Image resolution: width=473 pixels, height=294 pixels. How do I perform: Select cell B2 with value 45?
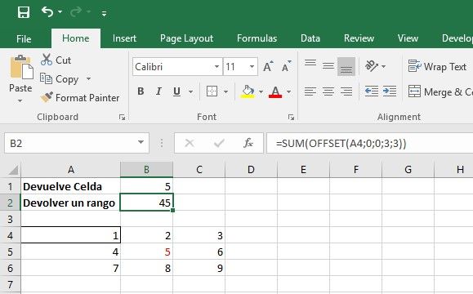coord(146,203)
